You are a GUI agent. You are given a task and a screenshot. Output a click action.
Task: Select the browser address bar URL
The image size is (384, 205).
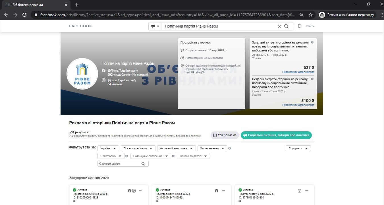[x=167, y=15]
